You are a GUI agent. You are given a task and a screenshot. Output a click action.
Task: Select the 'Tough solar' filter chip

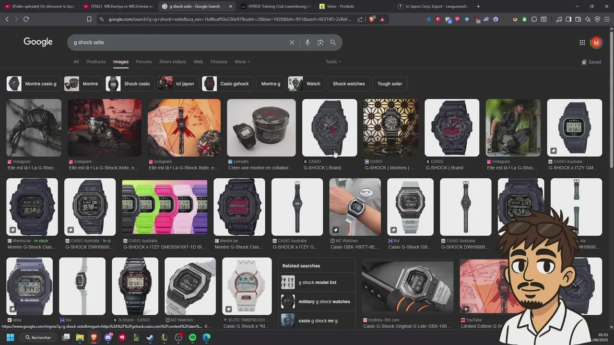[x=390, y=84]
